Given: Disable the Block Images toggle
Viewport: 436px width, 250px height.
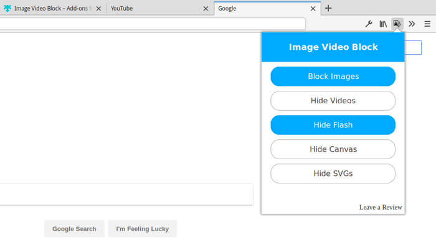Looking at the screenshot, I should pyautogui.click(x=333, y=76).
